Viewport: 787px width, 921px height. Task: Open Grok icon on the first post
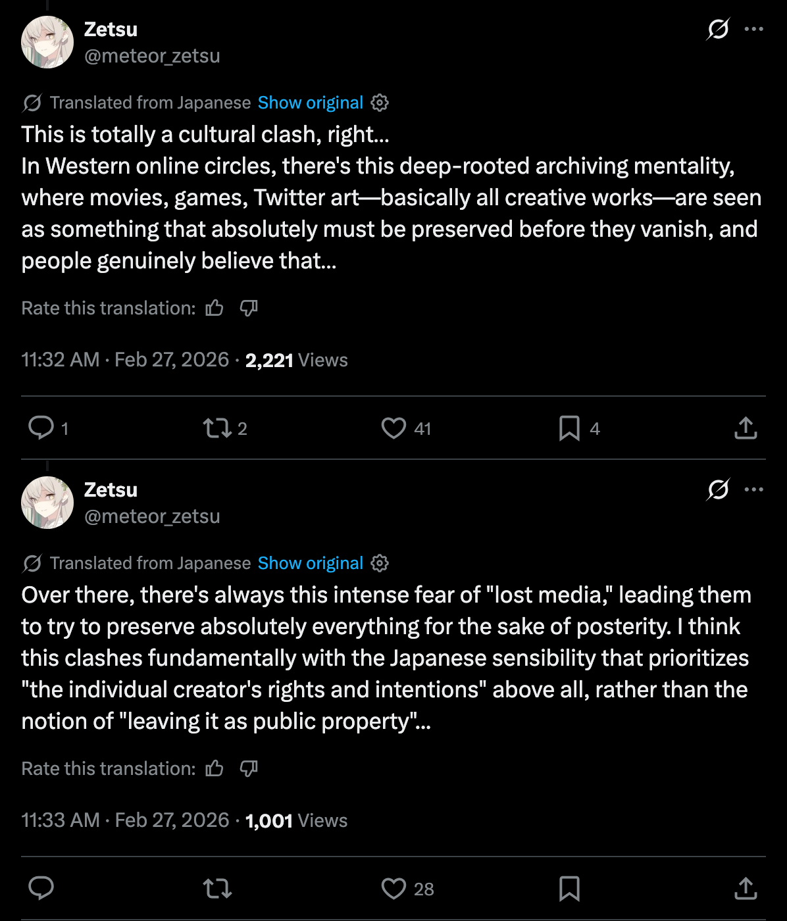pos(718,29)
